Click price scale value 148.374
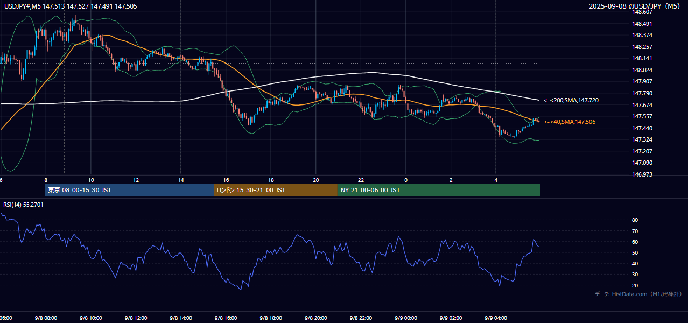688x323 pixels. [x=643, y=36]
